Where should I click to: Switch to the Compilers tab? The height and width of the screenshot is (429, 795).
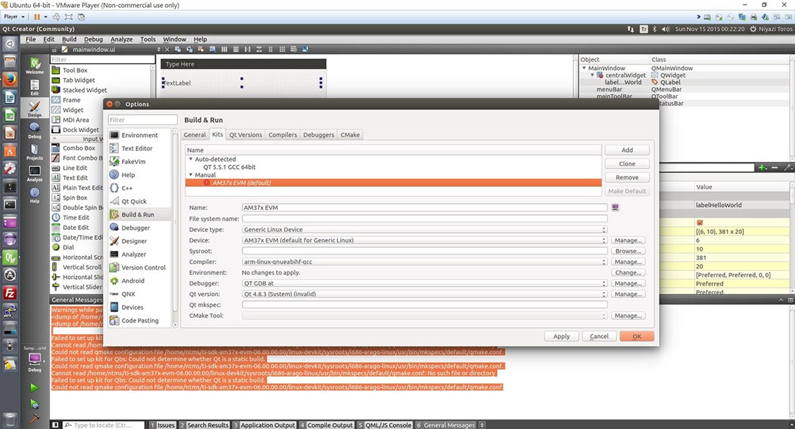point(282,134)
